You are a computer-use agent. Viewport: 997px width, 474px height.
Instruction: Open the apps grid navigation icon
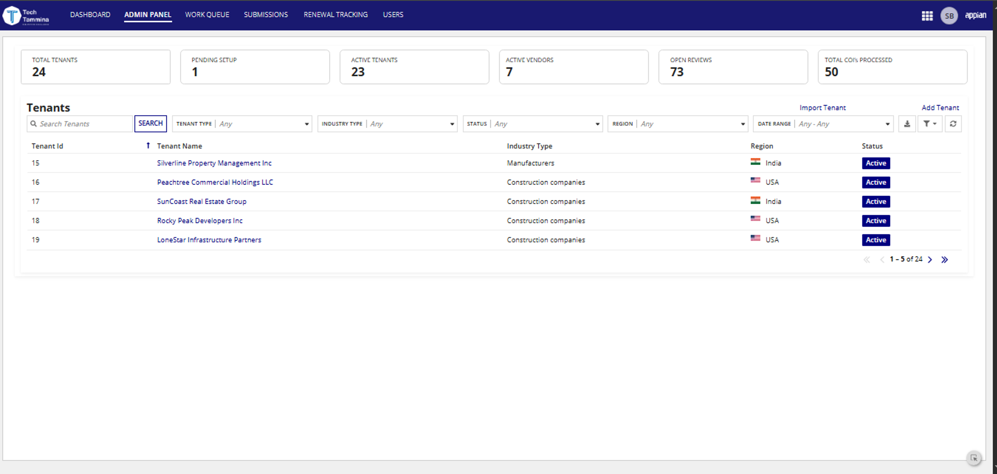pyautogui.click(x=927, y=16)
